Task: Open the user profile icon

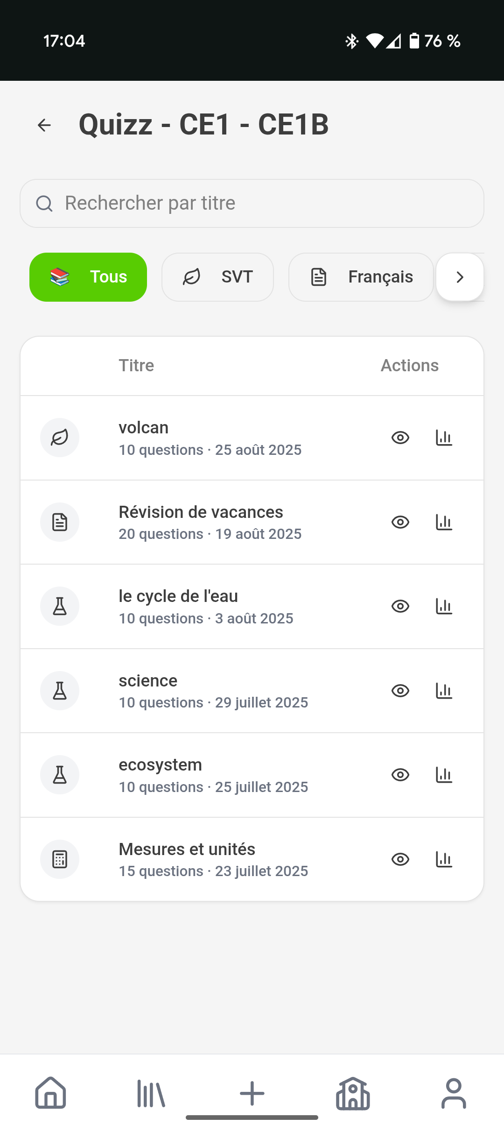Action: pyautogui.click(x=454, y=1093)
